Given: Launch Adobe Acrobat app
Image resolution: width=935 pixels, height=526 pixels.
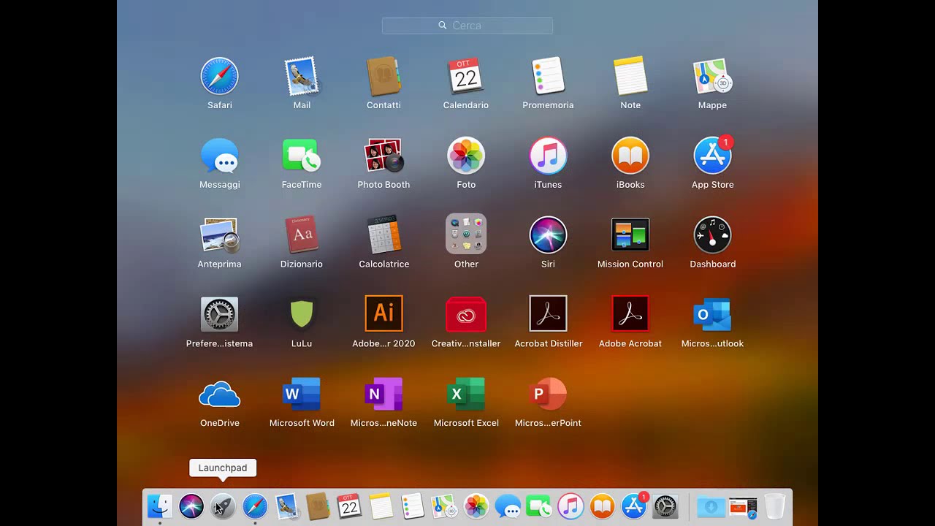Looking at the screenshot, I should (630, 314).
